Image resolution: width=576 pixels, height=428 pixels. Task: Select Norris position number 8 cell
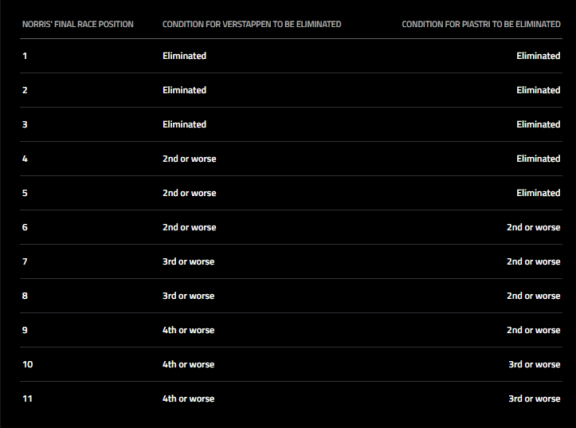25,296
